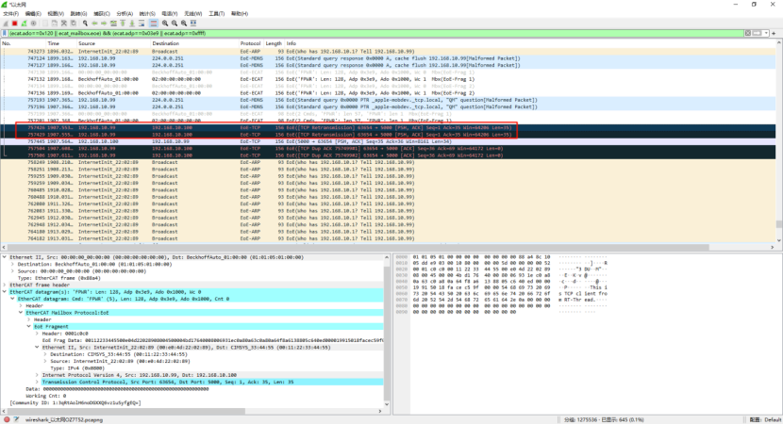The image size is (783, 424).
Task: Expand the Destination: CIMSYS_33:44:55 node
Action: pyautogui.click(x=44, y=354)
